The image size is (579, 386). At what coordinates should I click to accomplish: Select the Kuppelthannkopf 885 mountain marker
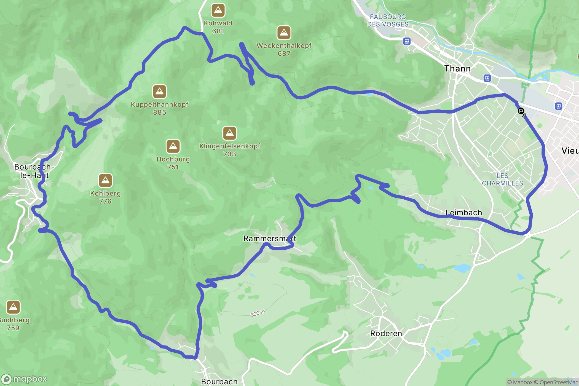pyautogui.click(x=160, y=92)
